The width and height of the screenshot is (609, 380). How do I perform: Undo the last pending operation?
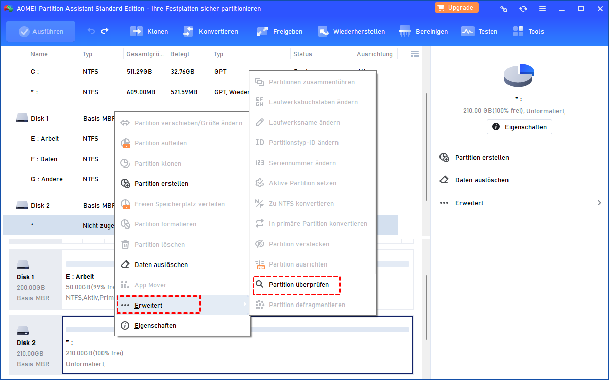(91, 31)
